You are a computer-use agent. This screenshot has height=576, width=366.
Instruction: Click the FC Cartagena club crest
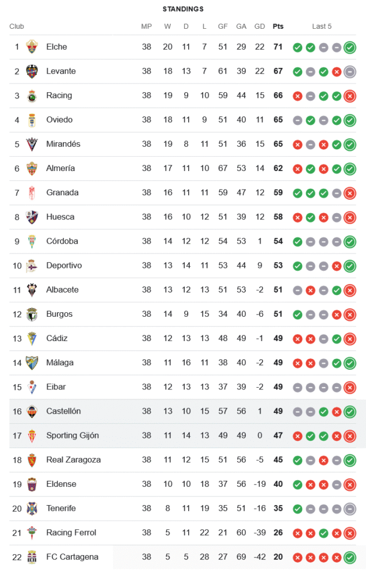[x=32, y=557]
